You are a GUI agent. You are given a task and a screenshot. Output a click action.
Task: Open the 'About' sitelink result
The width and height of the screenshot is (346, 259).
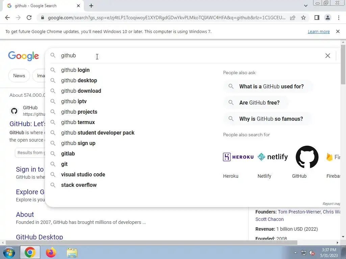pos(25,214)
